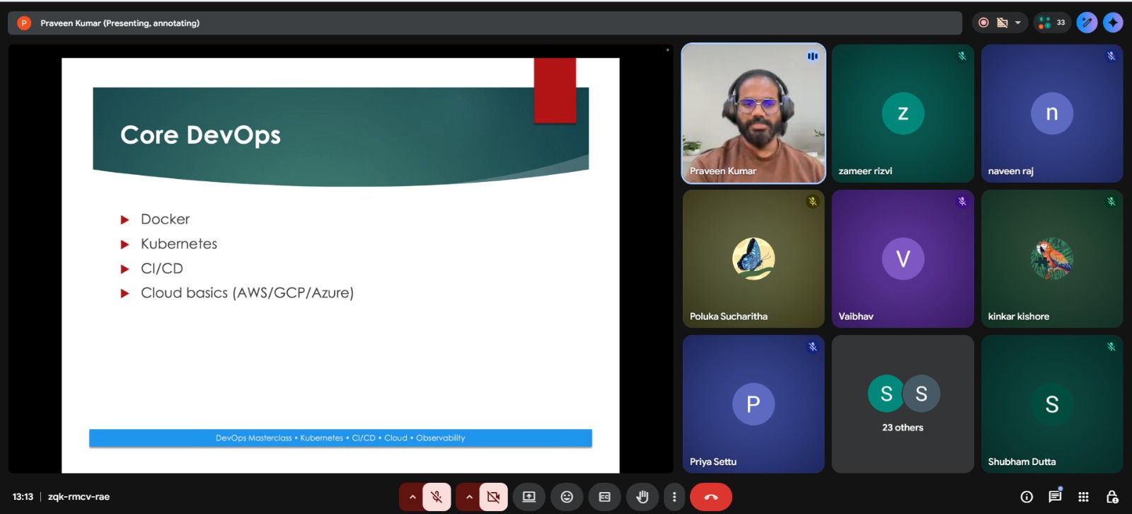Select Praveen Kumar's video tile
Screen dimensions: 1132x514
(x=753, y=113)
